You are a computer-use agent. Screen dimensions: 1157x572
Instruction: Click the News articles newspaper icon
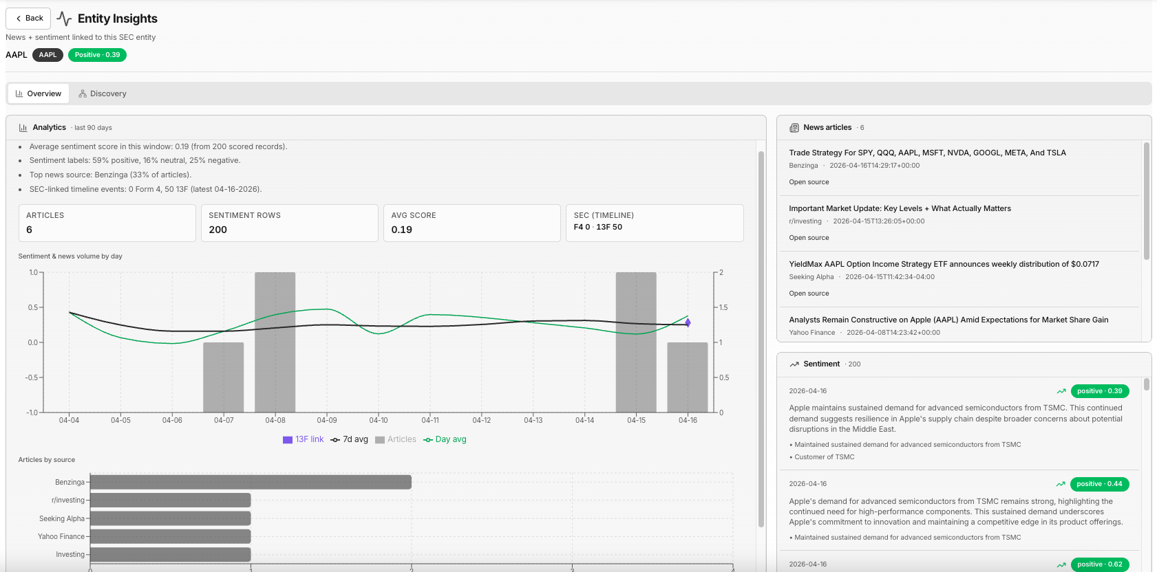794,128
